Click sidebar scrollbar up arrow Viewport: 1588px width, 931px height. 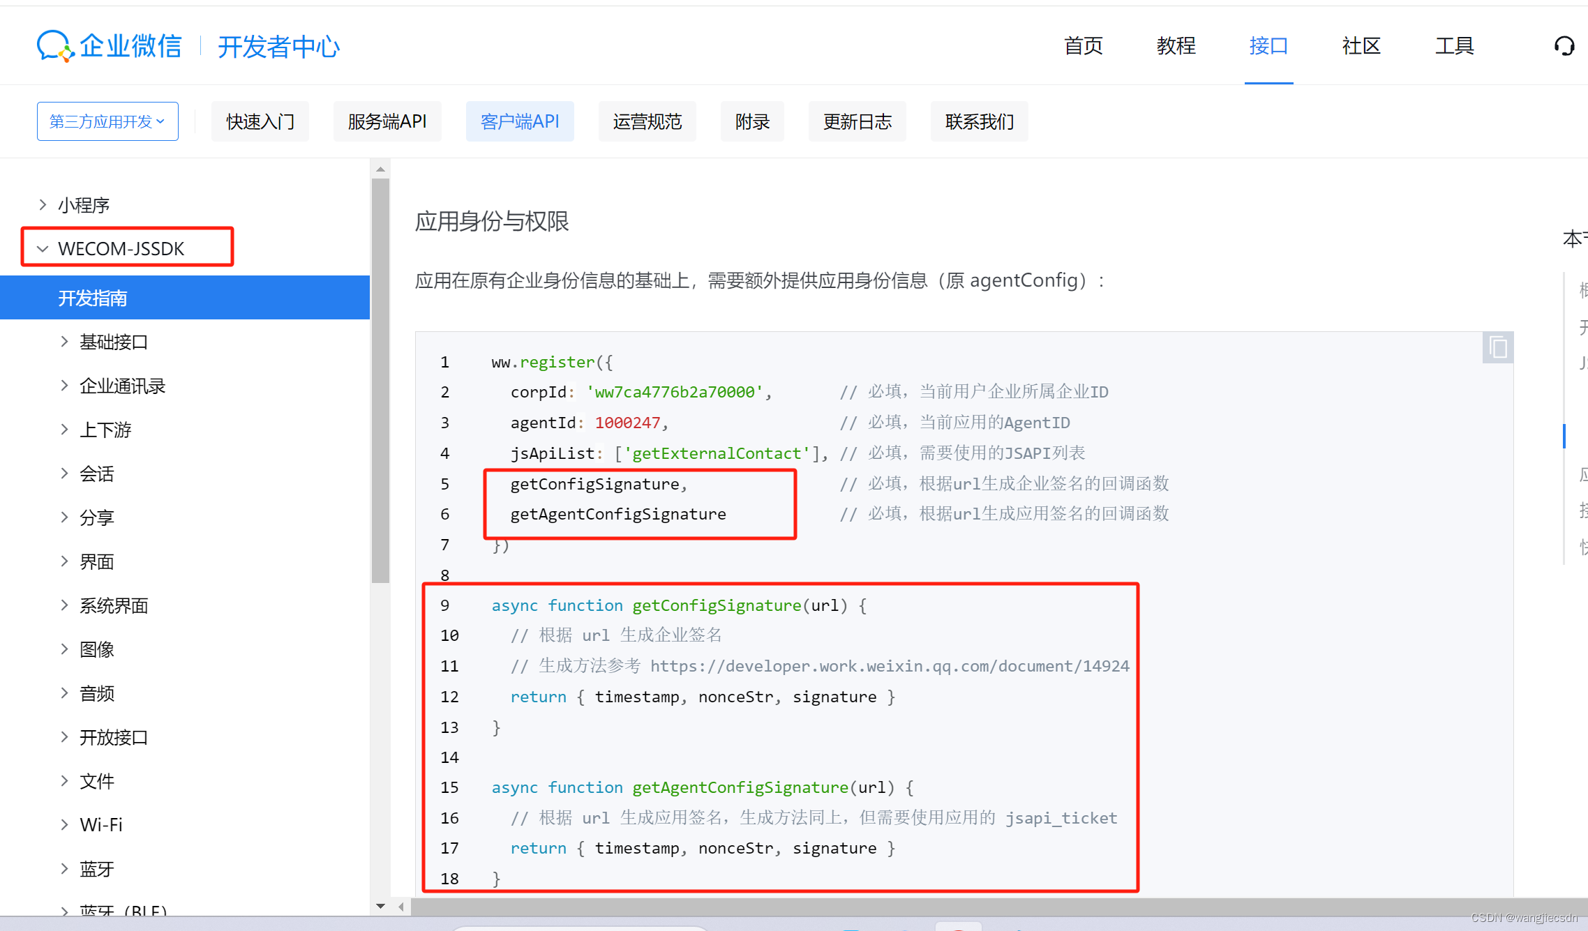click(x=380, y=169)
